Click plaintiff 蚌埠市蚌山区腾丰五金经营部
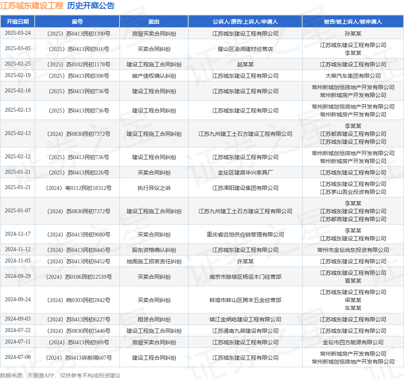This screenshot has height=379, width=404. [245, 300]
